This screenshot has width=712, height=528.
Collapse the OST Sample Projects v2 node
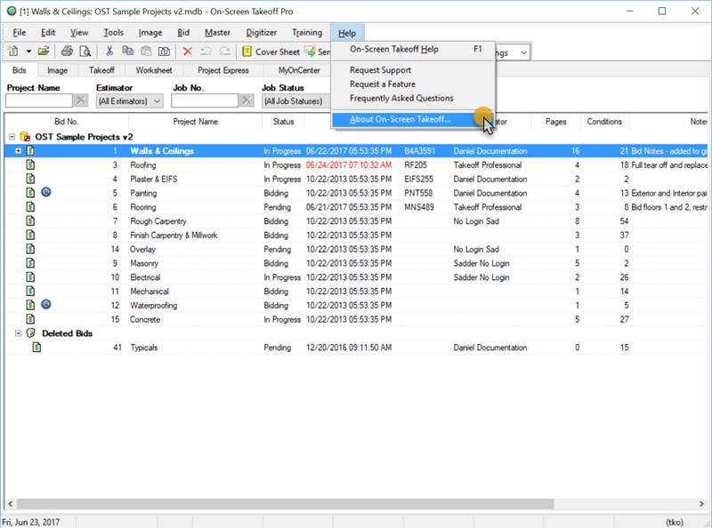[x=12, y=137]
